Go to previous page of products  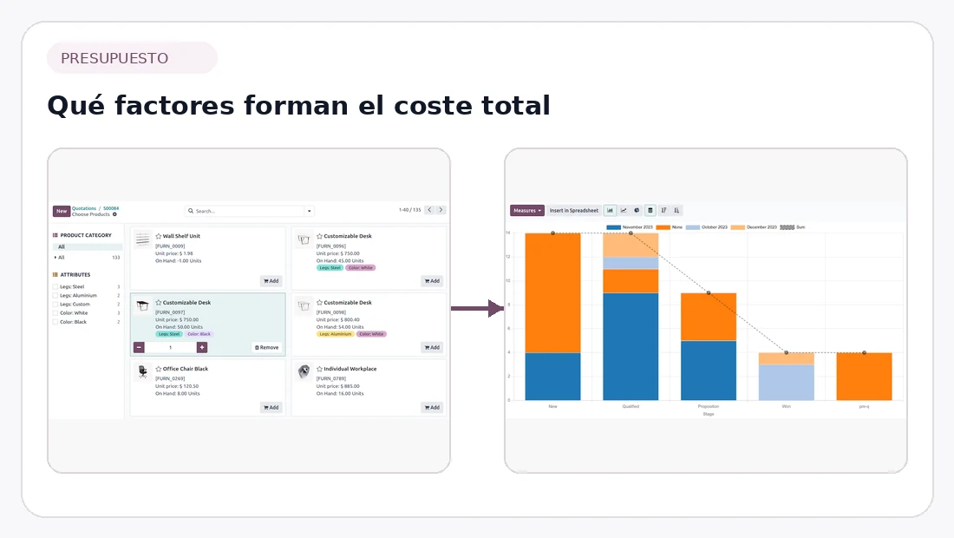(429, 210)
